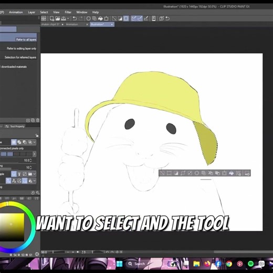This screenshot has width=273, height=273.
Task: Expand the selection mode dropdown arrow
Action: pos(35,142)
